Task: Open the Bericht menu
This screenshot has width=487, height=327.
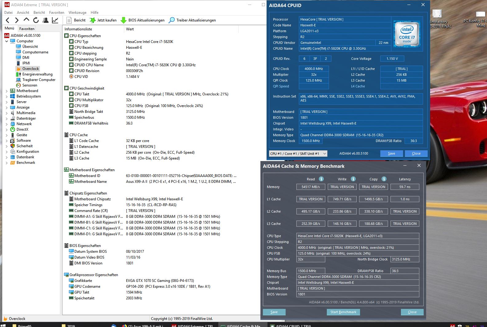Action: click(x=39, y=13)
